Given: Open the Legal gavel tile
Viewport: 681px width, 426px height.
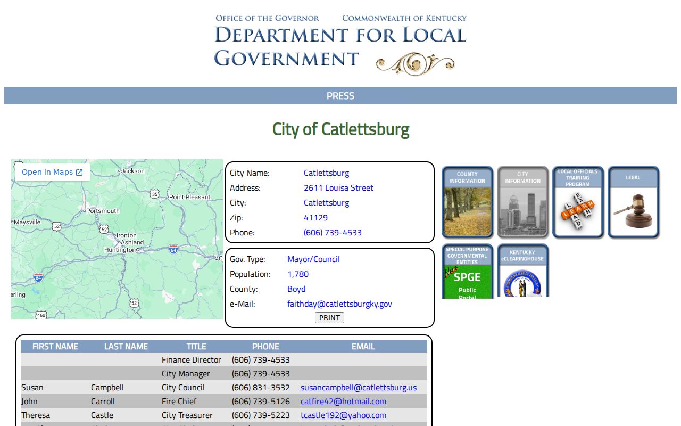Looking at the screenshot, I should 633,202.
